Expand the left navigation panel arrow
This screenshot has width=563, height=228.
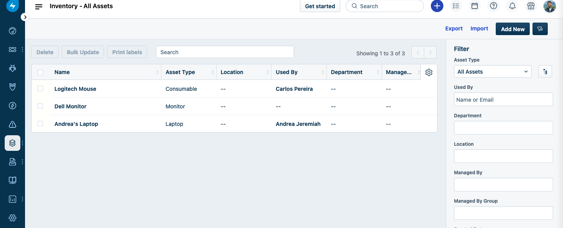click(25, 17)
